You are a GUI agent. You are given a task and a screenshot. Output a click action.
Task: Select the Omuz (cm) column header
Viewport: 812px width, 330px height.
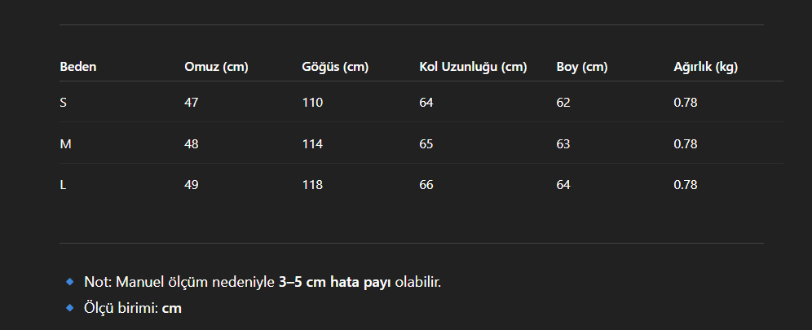point(217,67)
